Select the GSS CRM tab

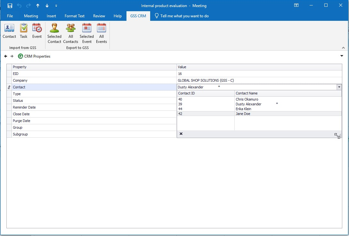tap(138, 16)
